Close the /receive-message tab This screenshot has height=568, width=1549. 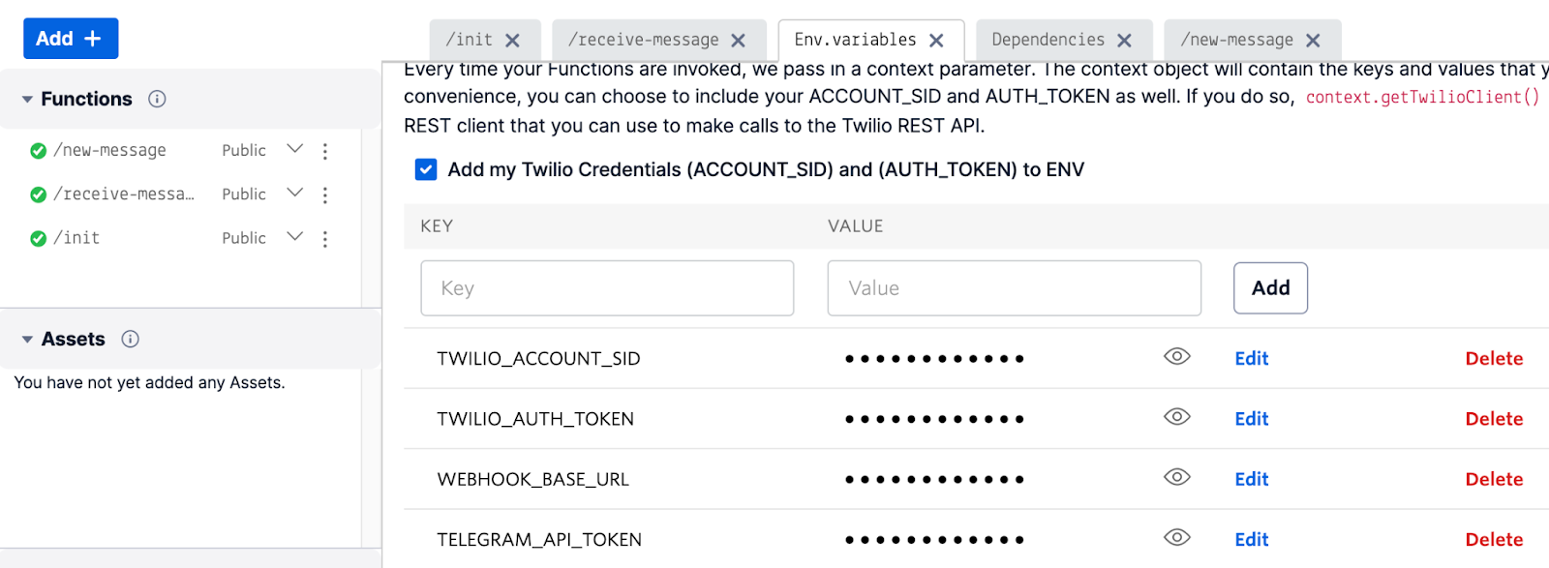click(x=738, y=41)
